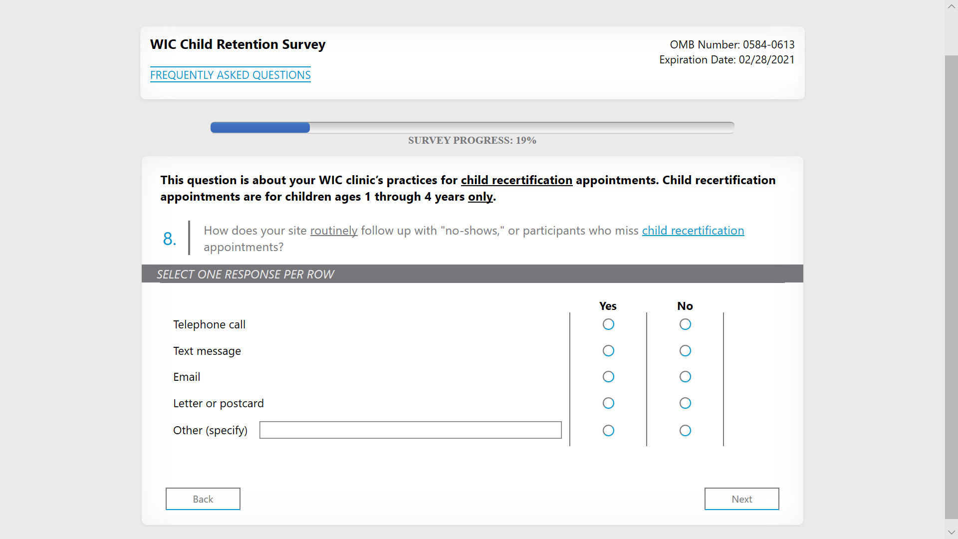Select No for Telephone call
Image resolution: width=958 pixels, height=539 pixels.
point(685,324)
